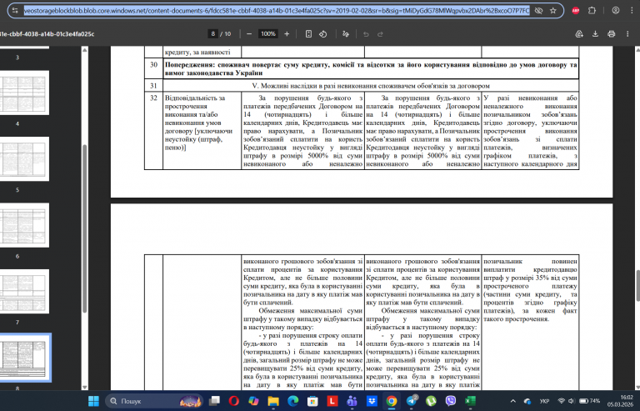Open the clock showing 16:02 05.03.2026
The image size is (640, 411).
point(620,400)
